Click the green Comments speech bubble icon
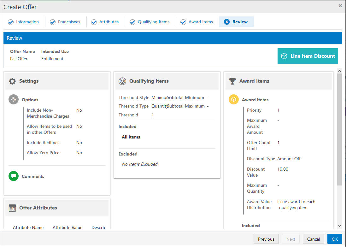 [14, 176]
